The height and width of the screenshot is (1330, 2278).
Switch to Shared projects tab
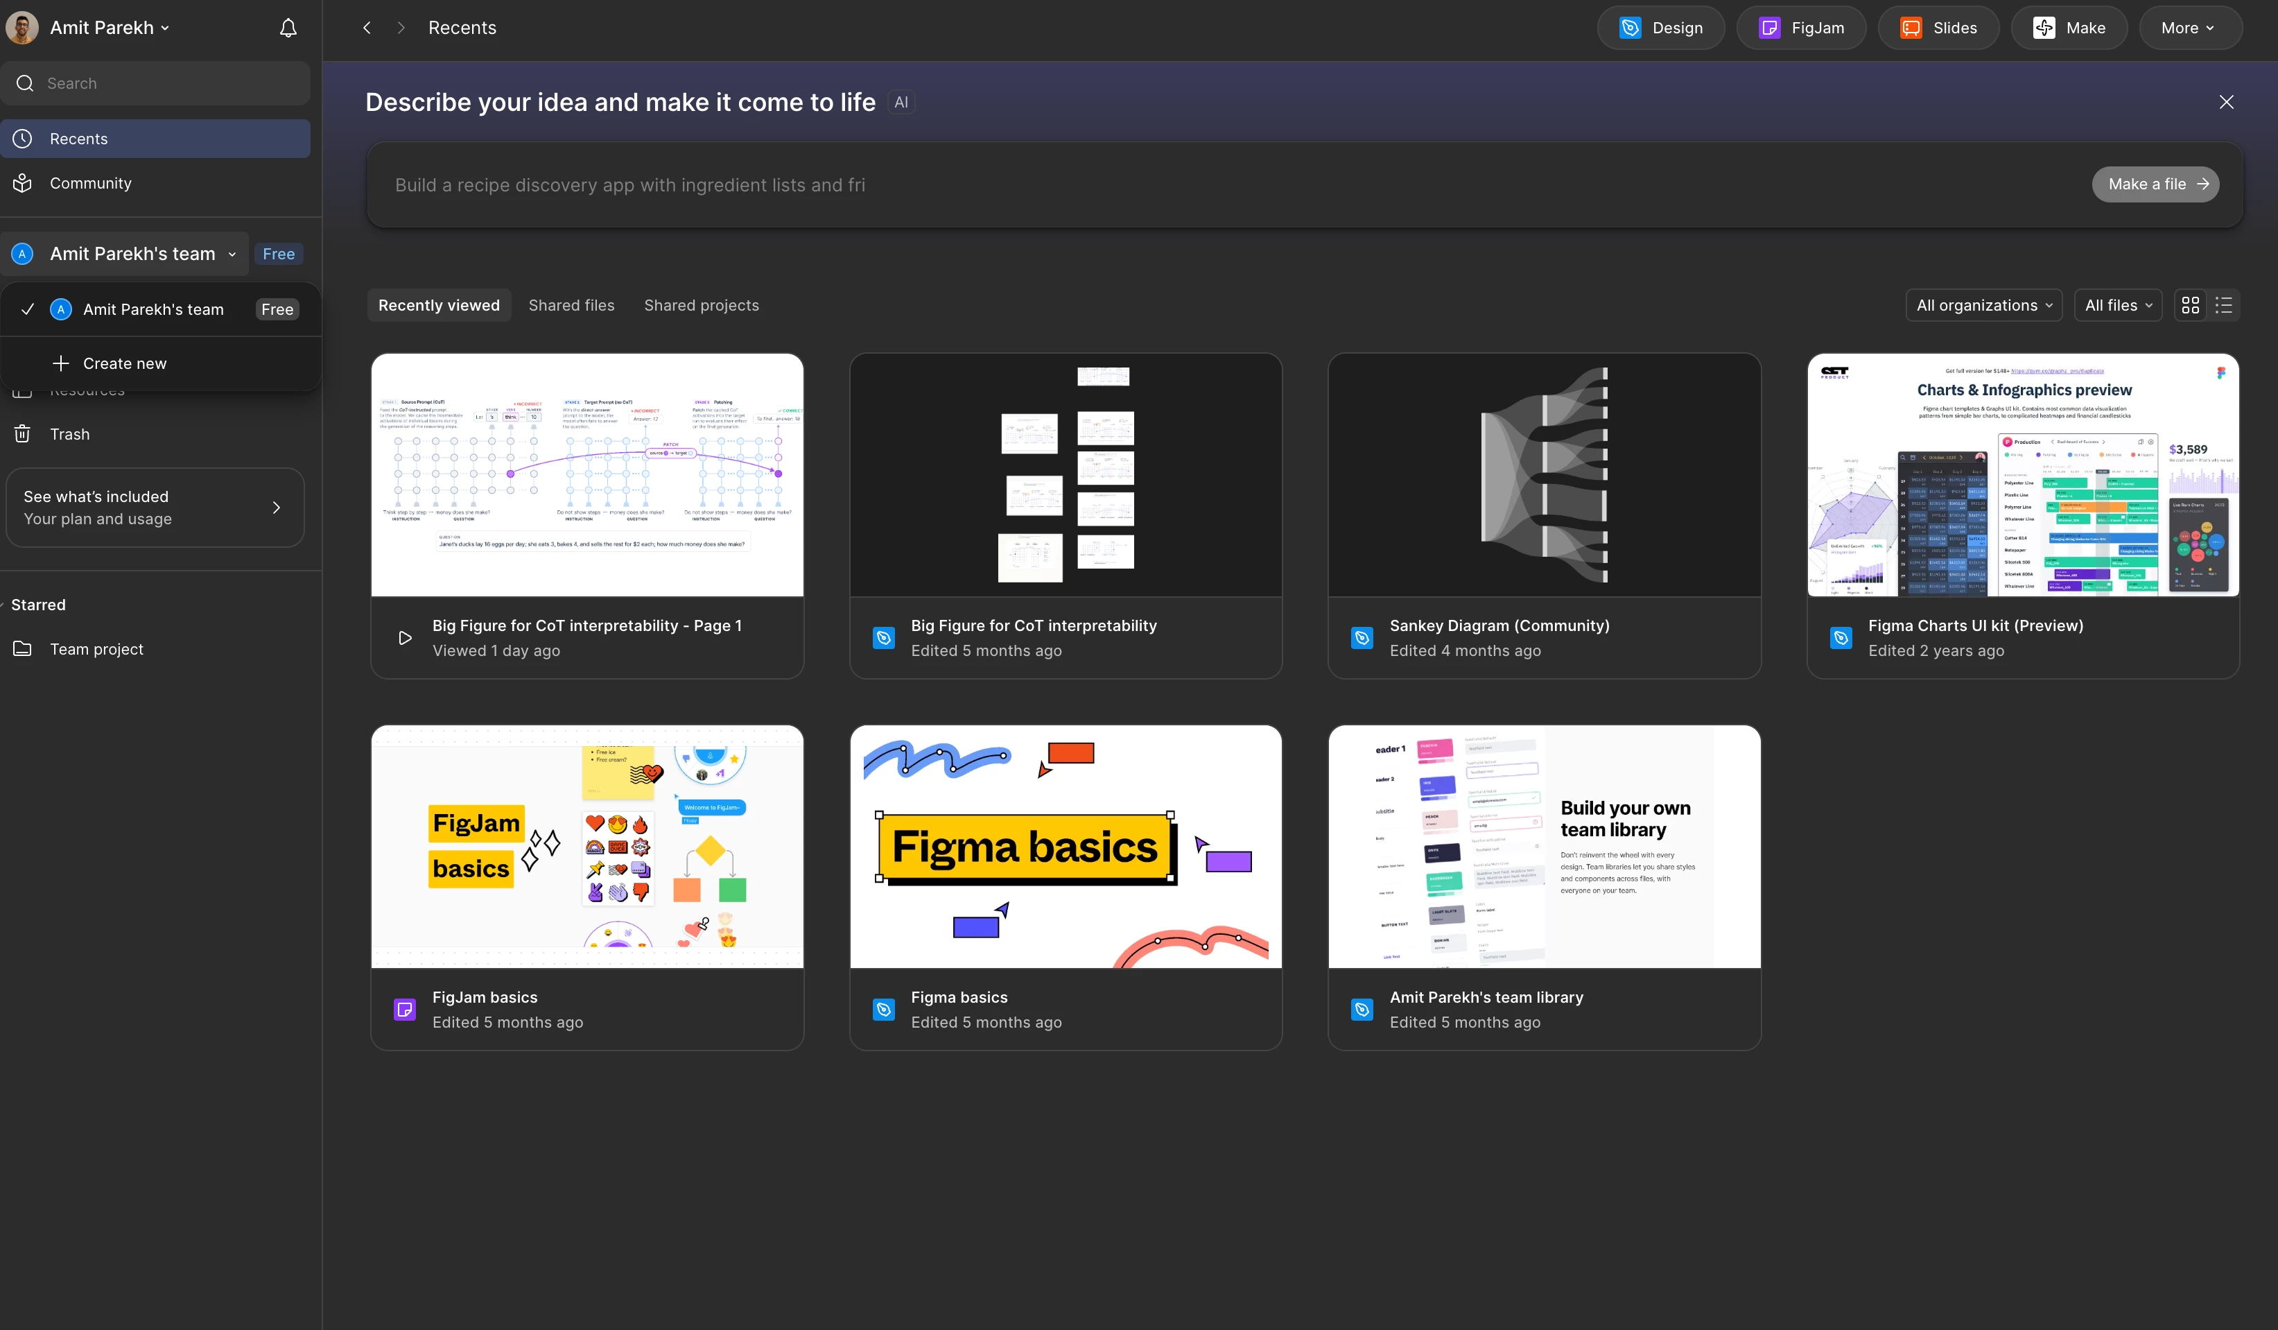click(702, 306)
